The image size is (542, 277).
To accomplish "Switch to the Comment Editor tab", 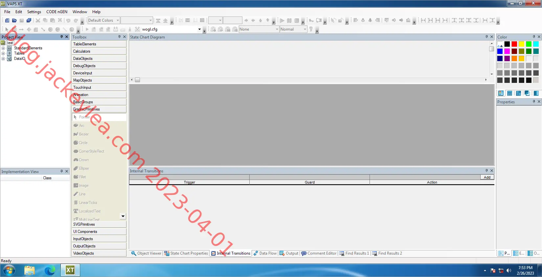I will coord(319,253).
